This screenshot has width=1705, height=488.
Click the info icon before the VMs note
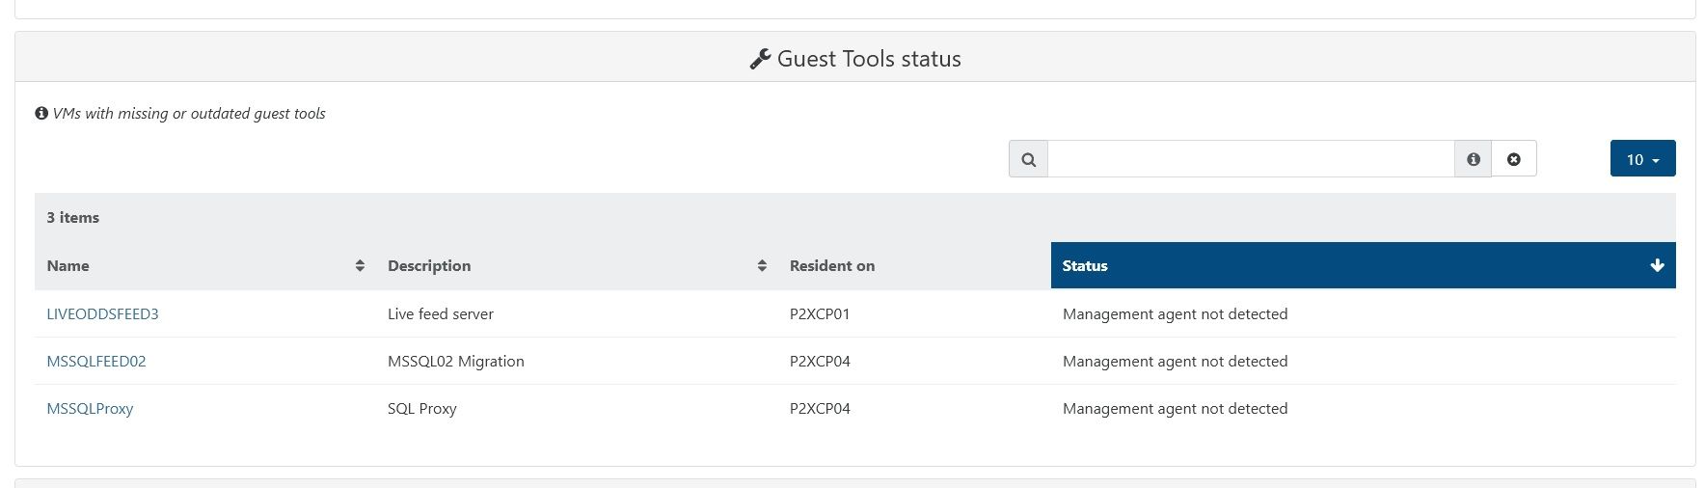pos(41,114)
